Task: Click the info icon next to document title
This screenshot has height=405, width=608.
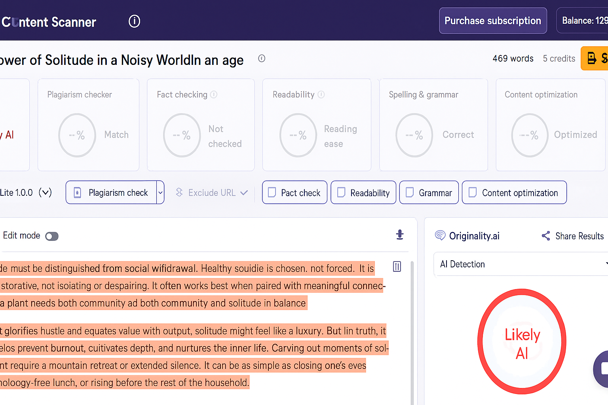Action: (262, 59)
